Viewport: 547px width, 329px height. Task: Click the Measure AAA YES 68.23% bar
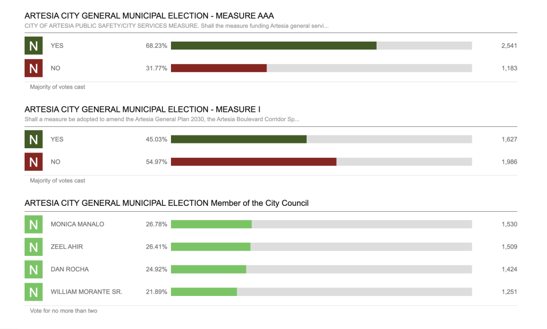click(x=273, y=46)
